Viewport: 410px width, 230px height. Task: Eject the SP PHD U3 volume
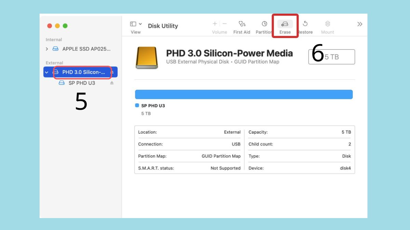click(112, 82)
